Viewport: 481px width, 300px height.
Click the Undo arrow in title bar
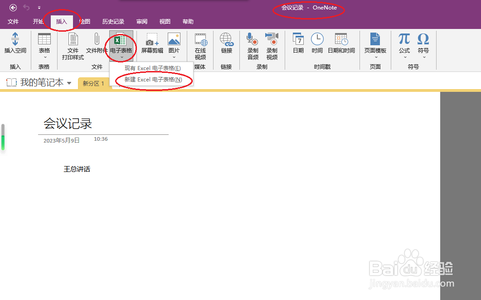26,7
